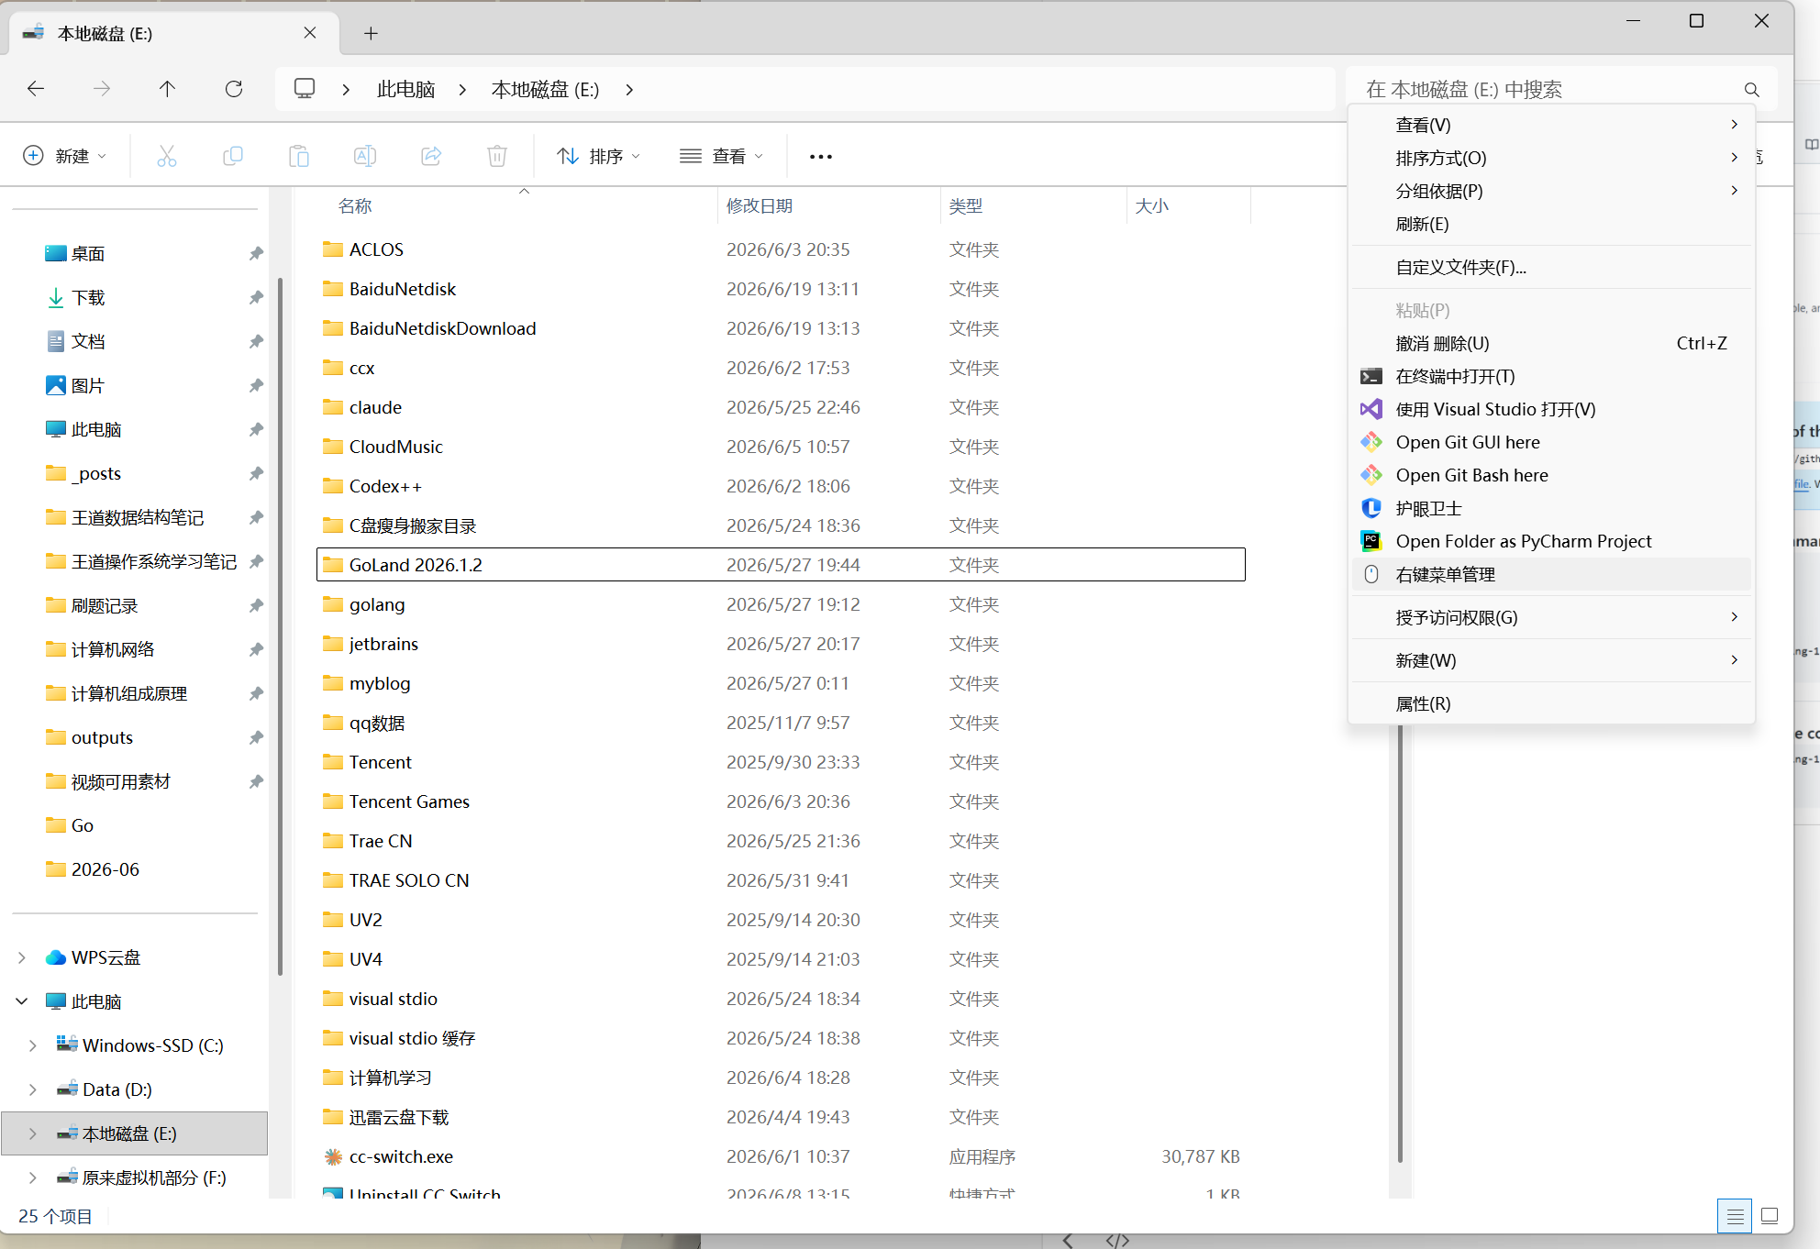Click 本地磁盘 (E:) breadcrumb segment
The width and height of the screenshot is (1820, 1249).
point(545,89)
